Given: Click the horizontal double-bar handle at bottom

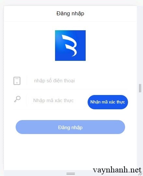Looking at the screenshot, I should tap(71, 174).
